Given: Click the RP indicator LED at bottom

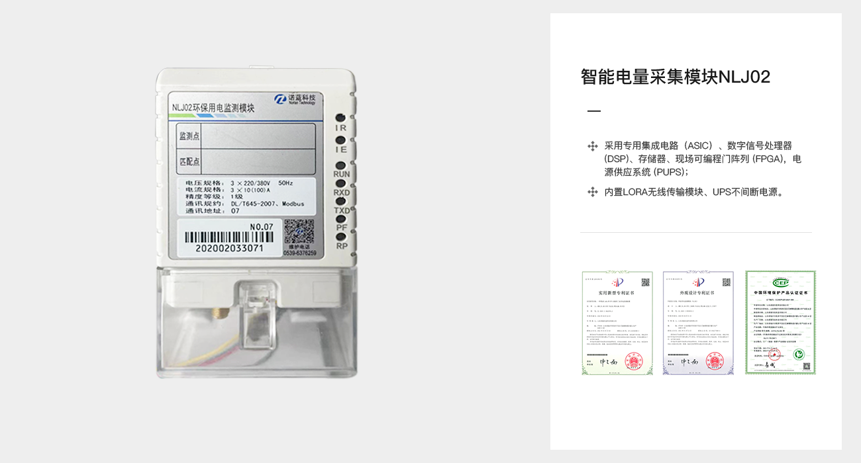Looking at the screenshot, I should click(340, 237).
